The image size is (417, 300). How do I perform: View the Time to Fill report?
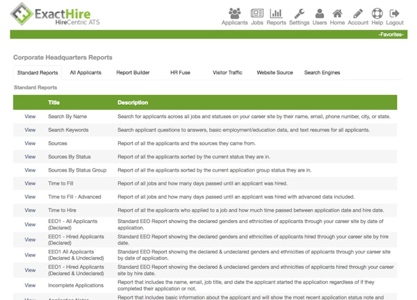pos(30,183)
